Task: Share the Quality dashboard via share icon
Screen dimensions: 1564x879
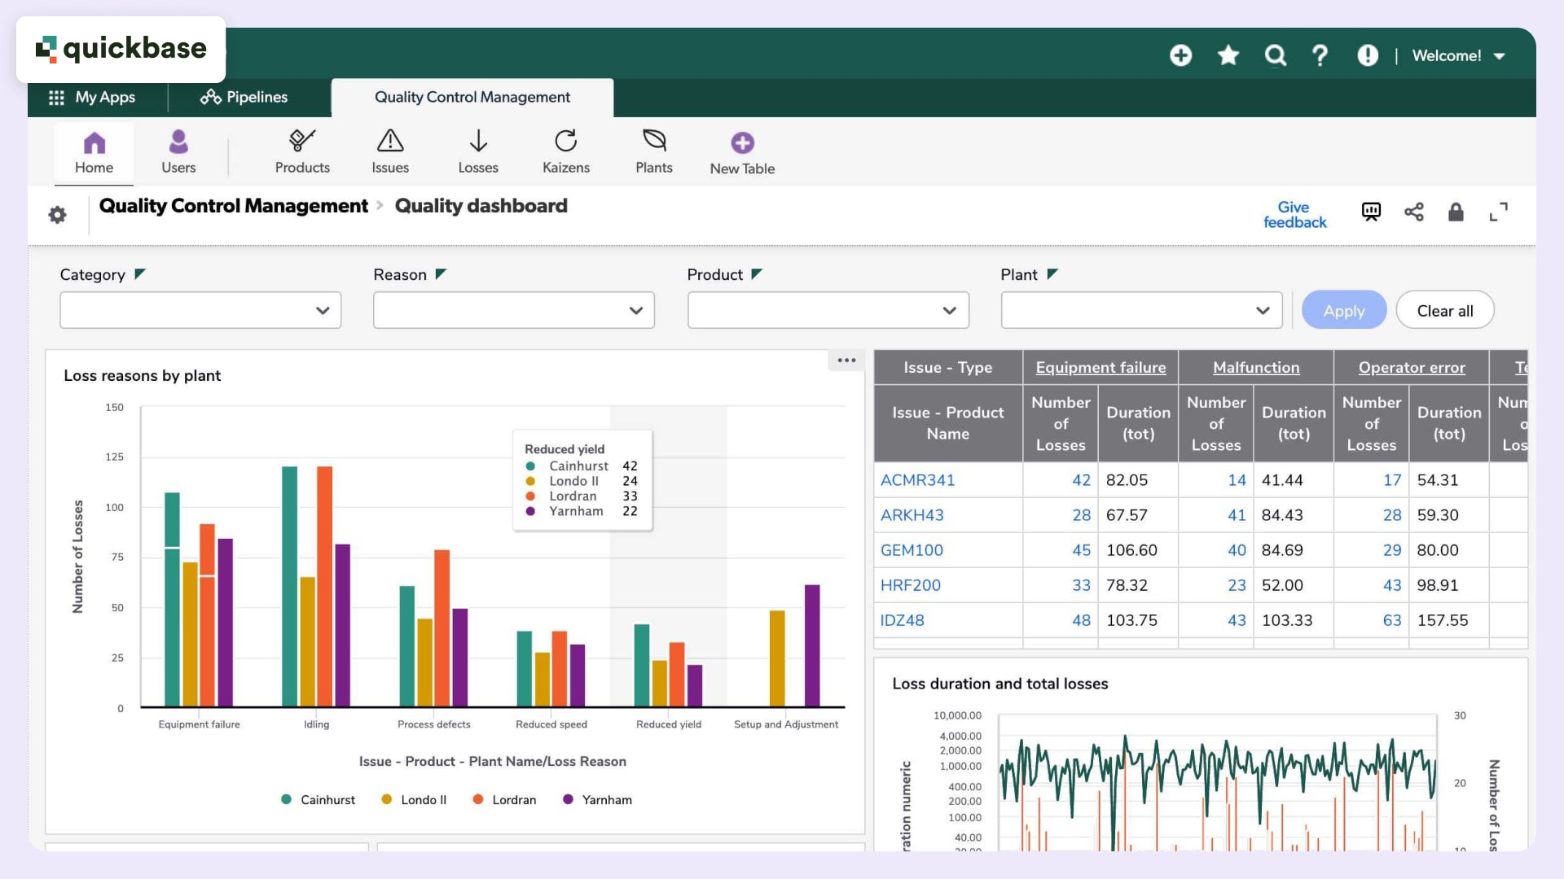Action: (1414, 212)
